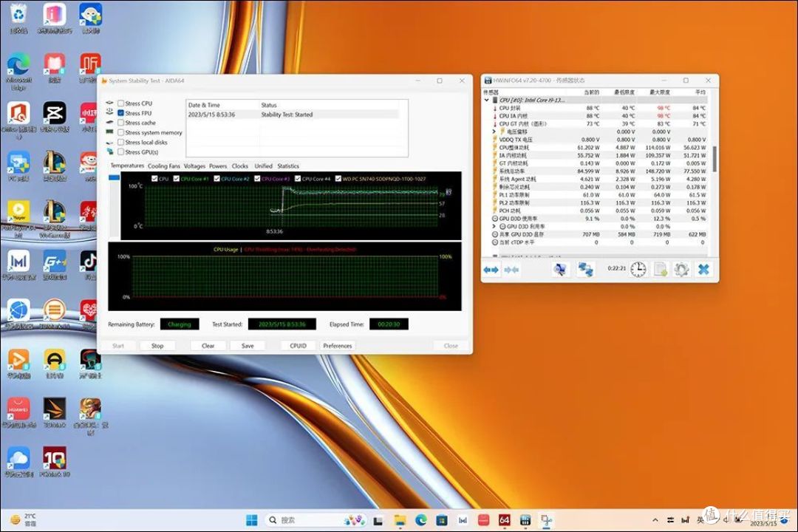Switch to AIDA64 taskbar icon

pyautogui.click(x=505, y=519)
